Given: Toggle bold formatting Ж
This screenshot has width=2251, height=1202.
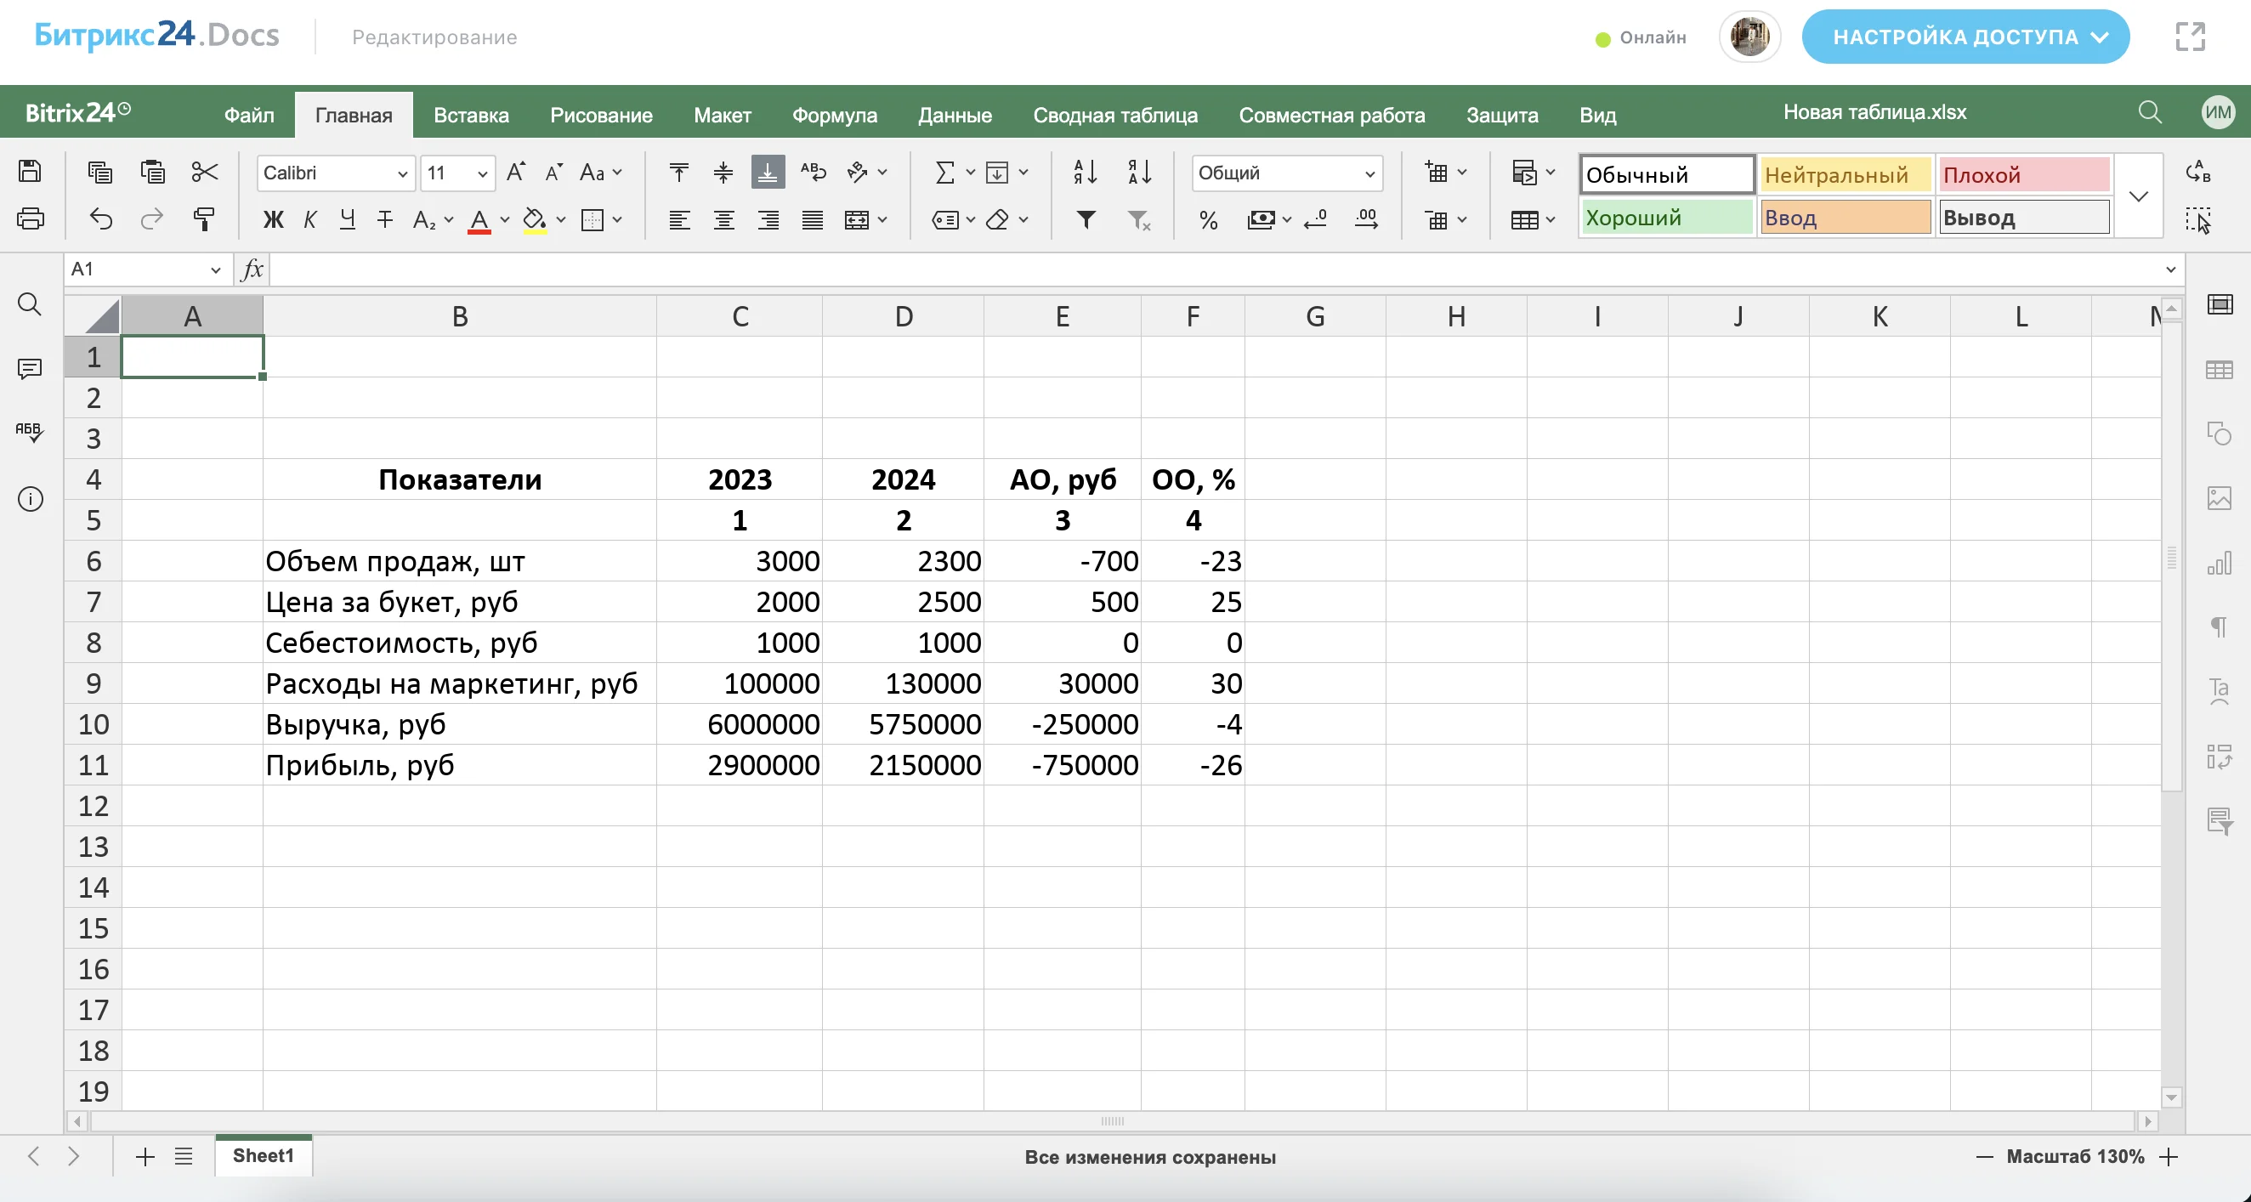Looking at the screenshot, I should 274,219.
